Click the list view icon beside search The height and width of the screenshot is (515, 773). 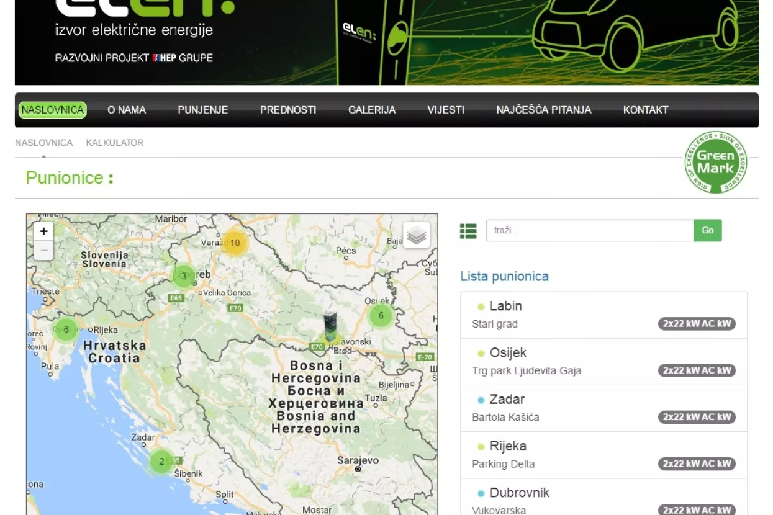(468, 231)
